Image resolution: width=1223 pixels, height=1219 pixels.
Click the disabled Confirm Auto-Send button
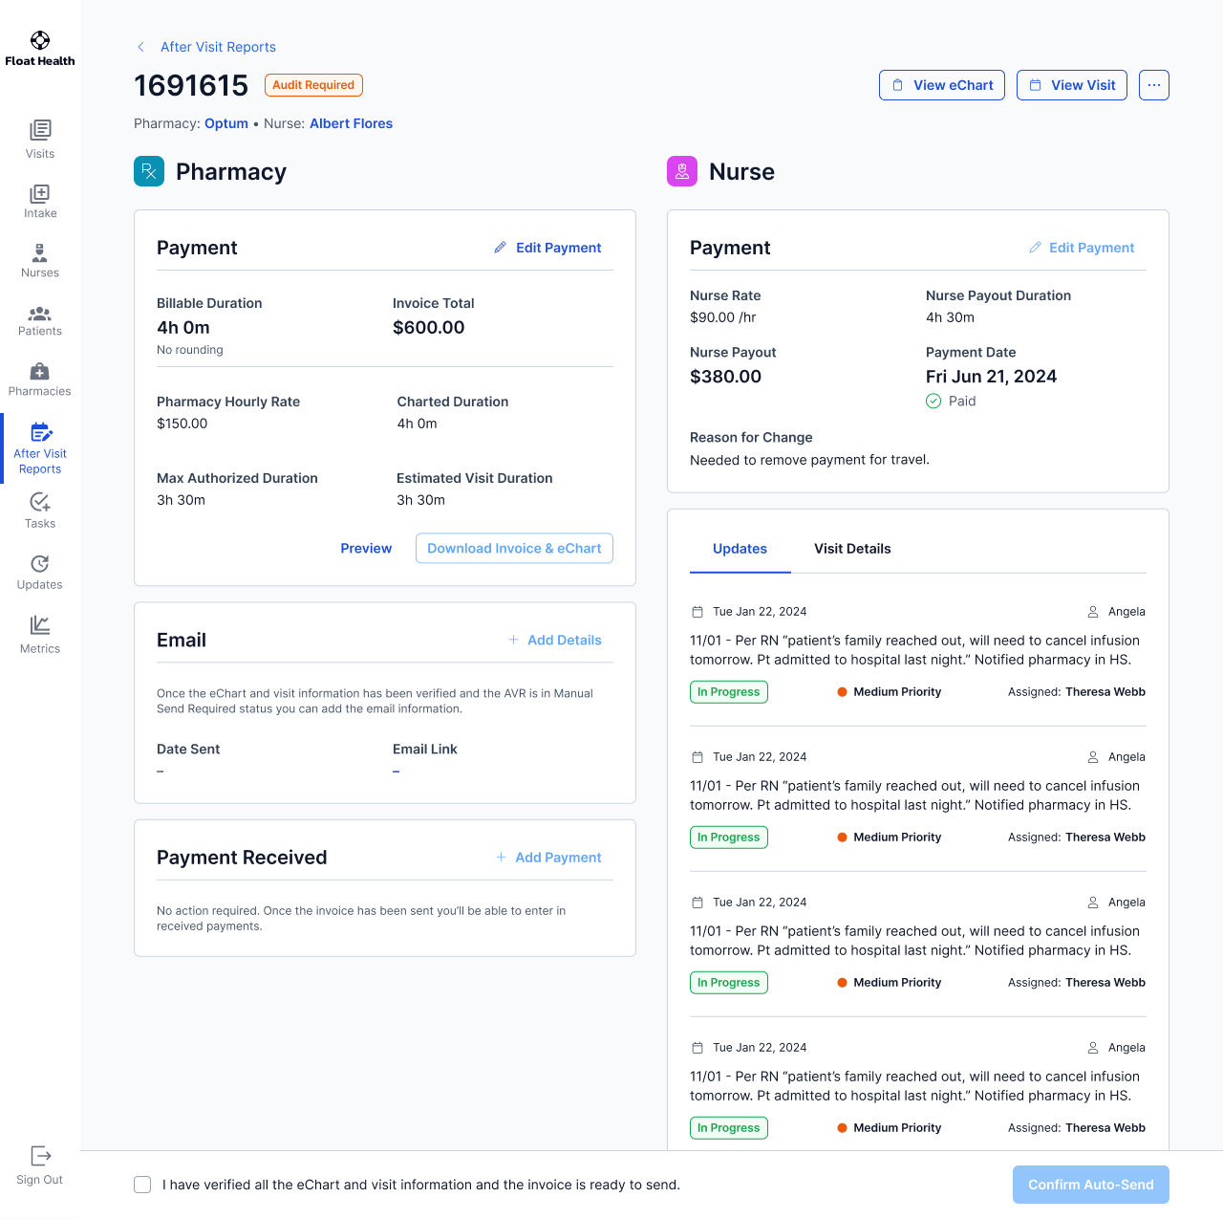click(x=1090, y=1185)
